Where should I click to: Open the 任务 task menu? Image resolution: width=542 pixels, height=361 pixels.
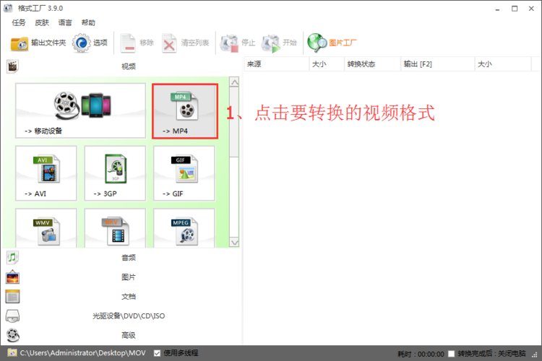point(19,23)
